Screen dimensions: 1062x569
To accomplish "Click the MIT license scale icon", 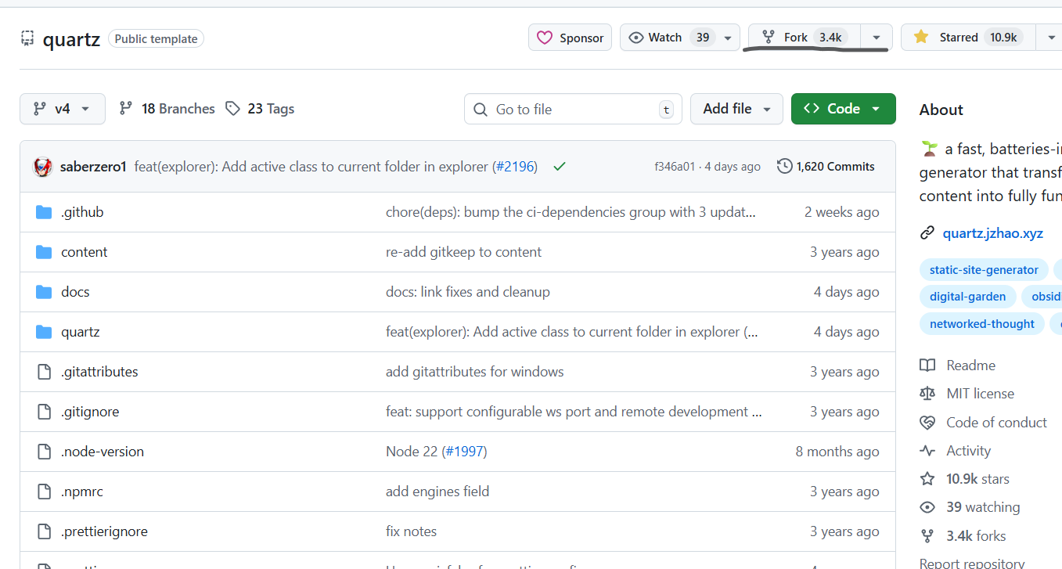I will (x=927, y=394).
